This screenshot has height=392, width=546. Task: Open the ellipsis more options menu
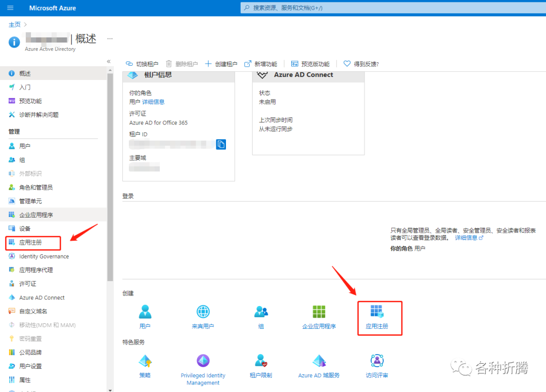[x=110, y=38]
